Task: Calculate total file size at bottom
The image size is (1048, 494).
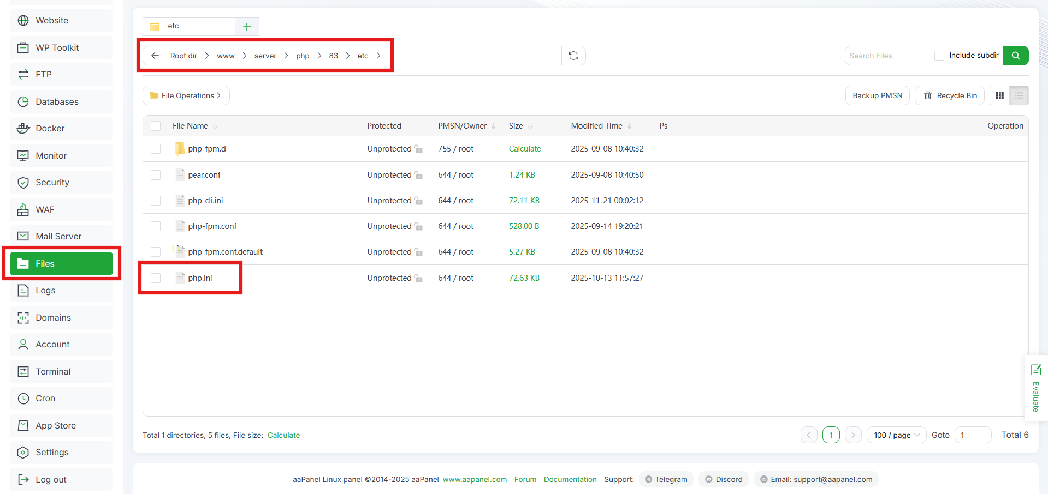Action: coord(283,435)
